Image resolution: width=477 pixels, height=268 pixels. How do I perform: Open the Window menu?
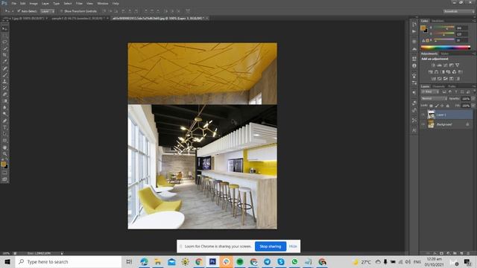[103, 3]
